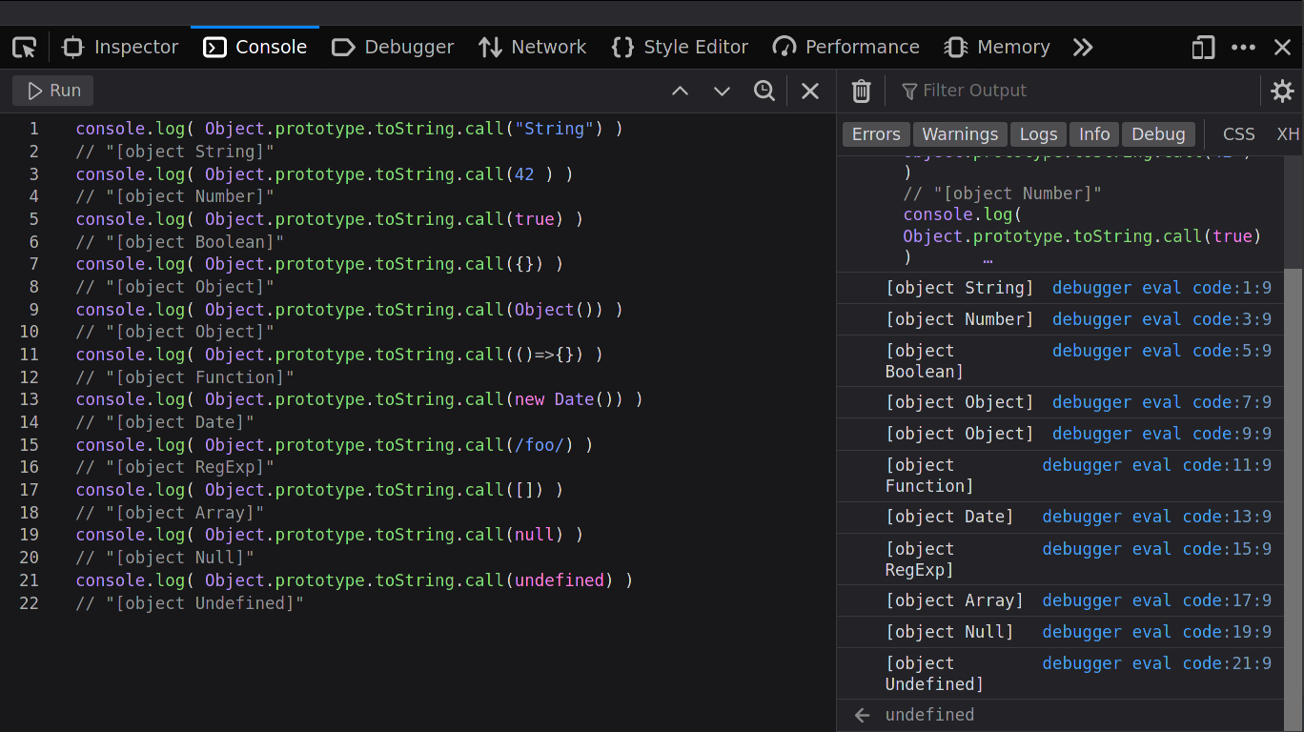
Task: Focus the Filter Output field
Action: point(1075,91)
